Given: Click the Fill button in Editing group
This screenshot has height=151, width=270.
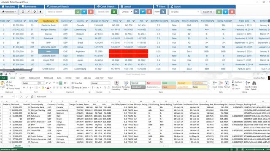Looking at the screenshot, I should 235,85.
